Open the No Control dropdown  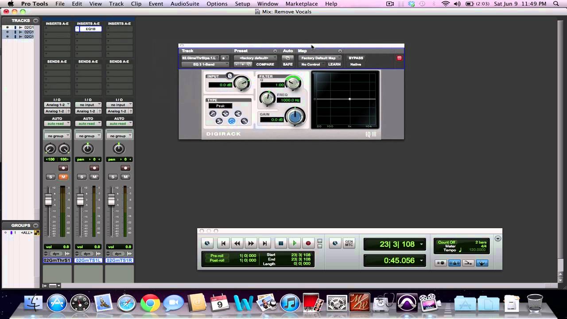(x=312, y=64)
